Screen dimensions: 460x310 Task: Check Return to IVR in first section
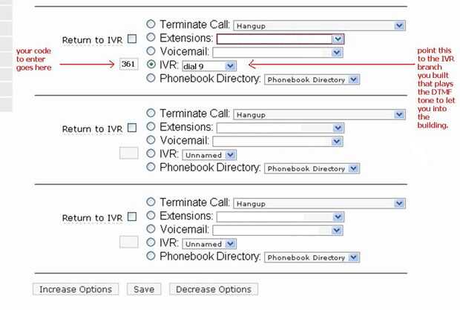click(x=132, y=39)
